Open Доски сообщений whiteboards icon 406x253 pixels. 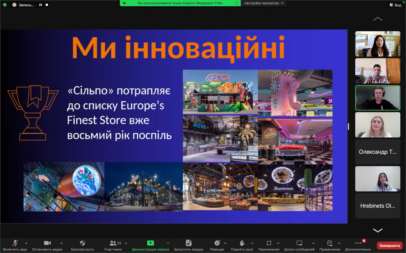(x=299, y=243)
